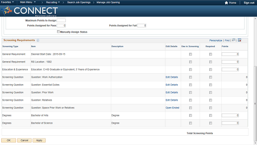Select Manage Job Opening breadcrumb
Screen dimensions: 257x145
tap(108, 2)
